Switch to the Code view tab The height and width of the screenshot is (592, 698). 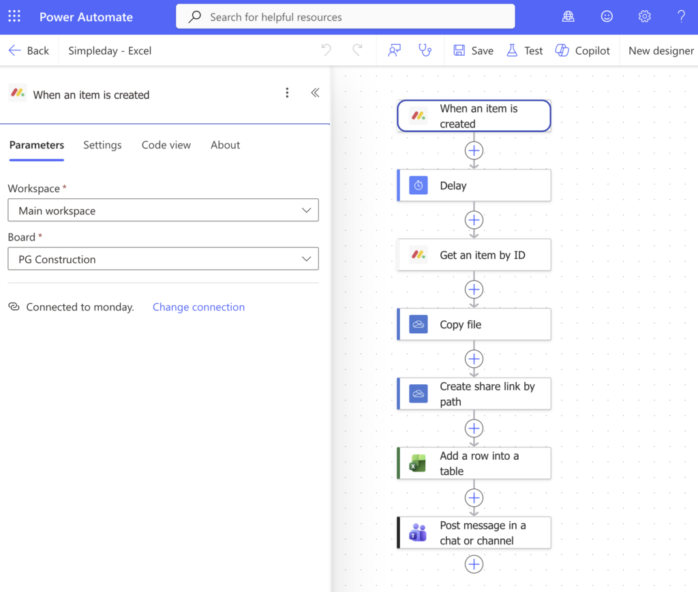pyautogui.click(x=166, y=145)
